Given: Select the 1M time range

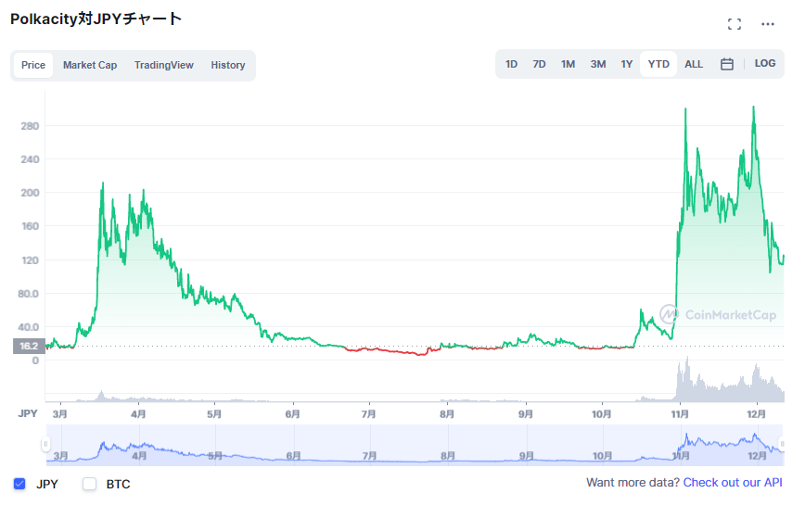Looking at the screenshot, I should pos(568,64).
